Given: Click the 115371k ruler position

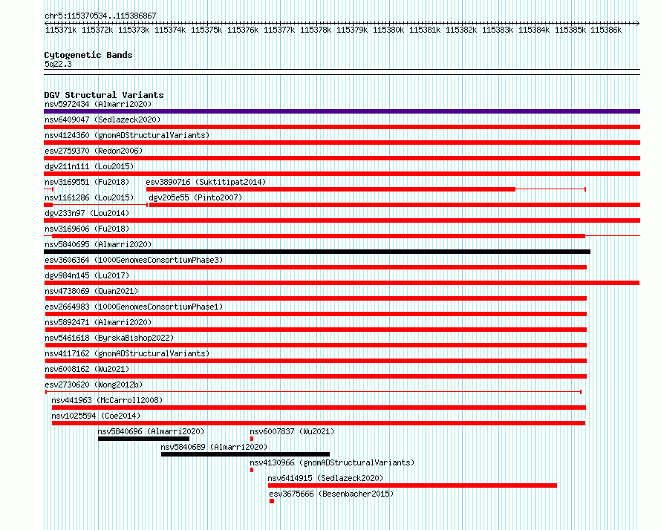Looking at the screenshot, I should [61, 30].
